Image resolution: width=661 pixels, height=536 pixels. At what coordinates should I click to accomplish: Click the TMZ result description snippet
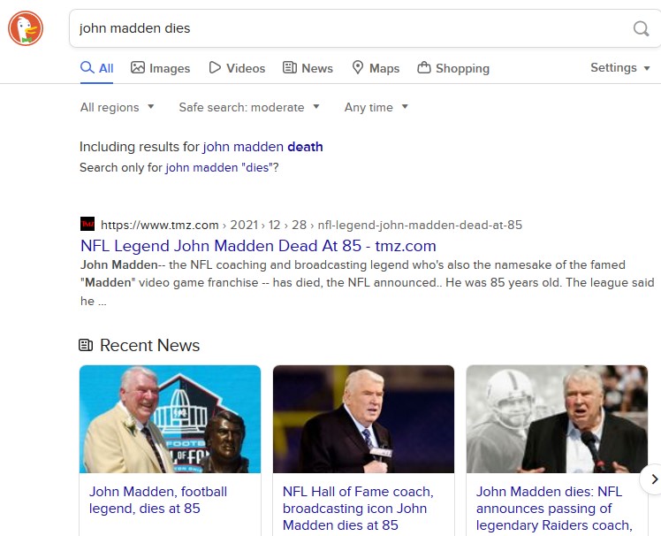[368, 283]
